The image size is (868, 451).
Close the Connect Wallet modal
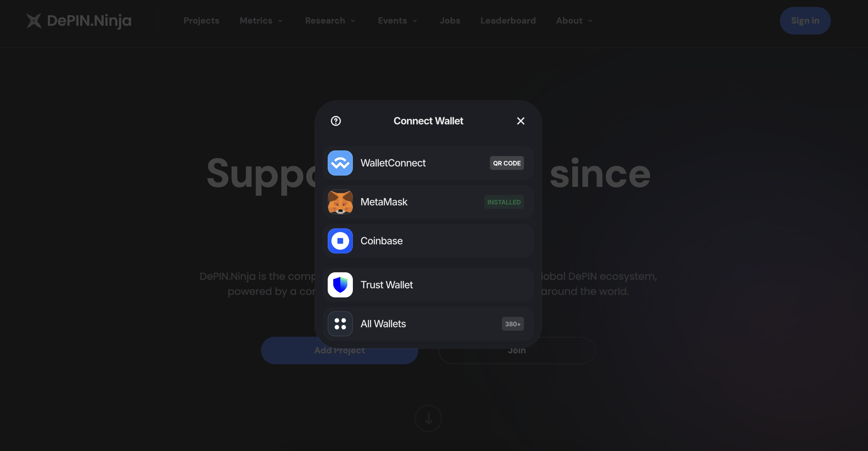tap(520, 120)
